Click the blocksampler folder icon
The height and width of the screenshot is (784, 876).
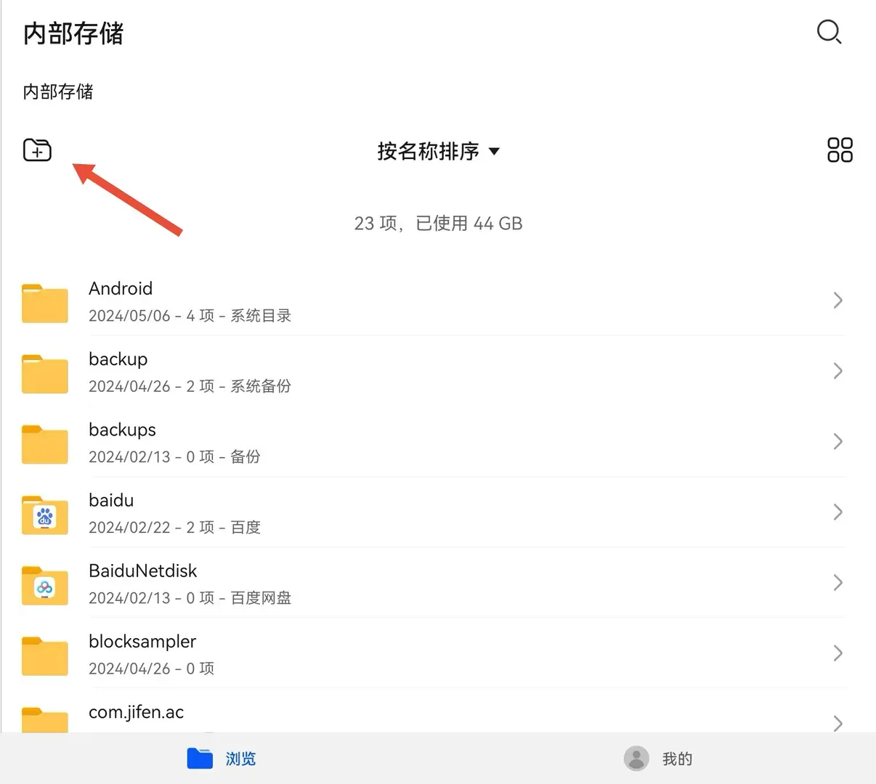click(45, 655)
